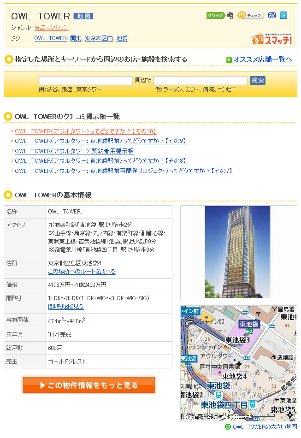Click the green arrow icon next to OWL TOWERの大きい地図

[x=228, y=426]
